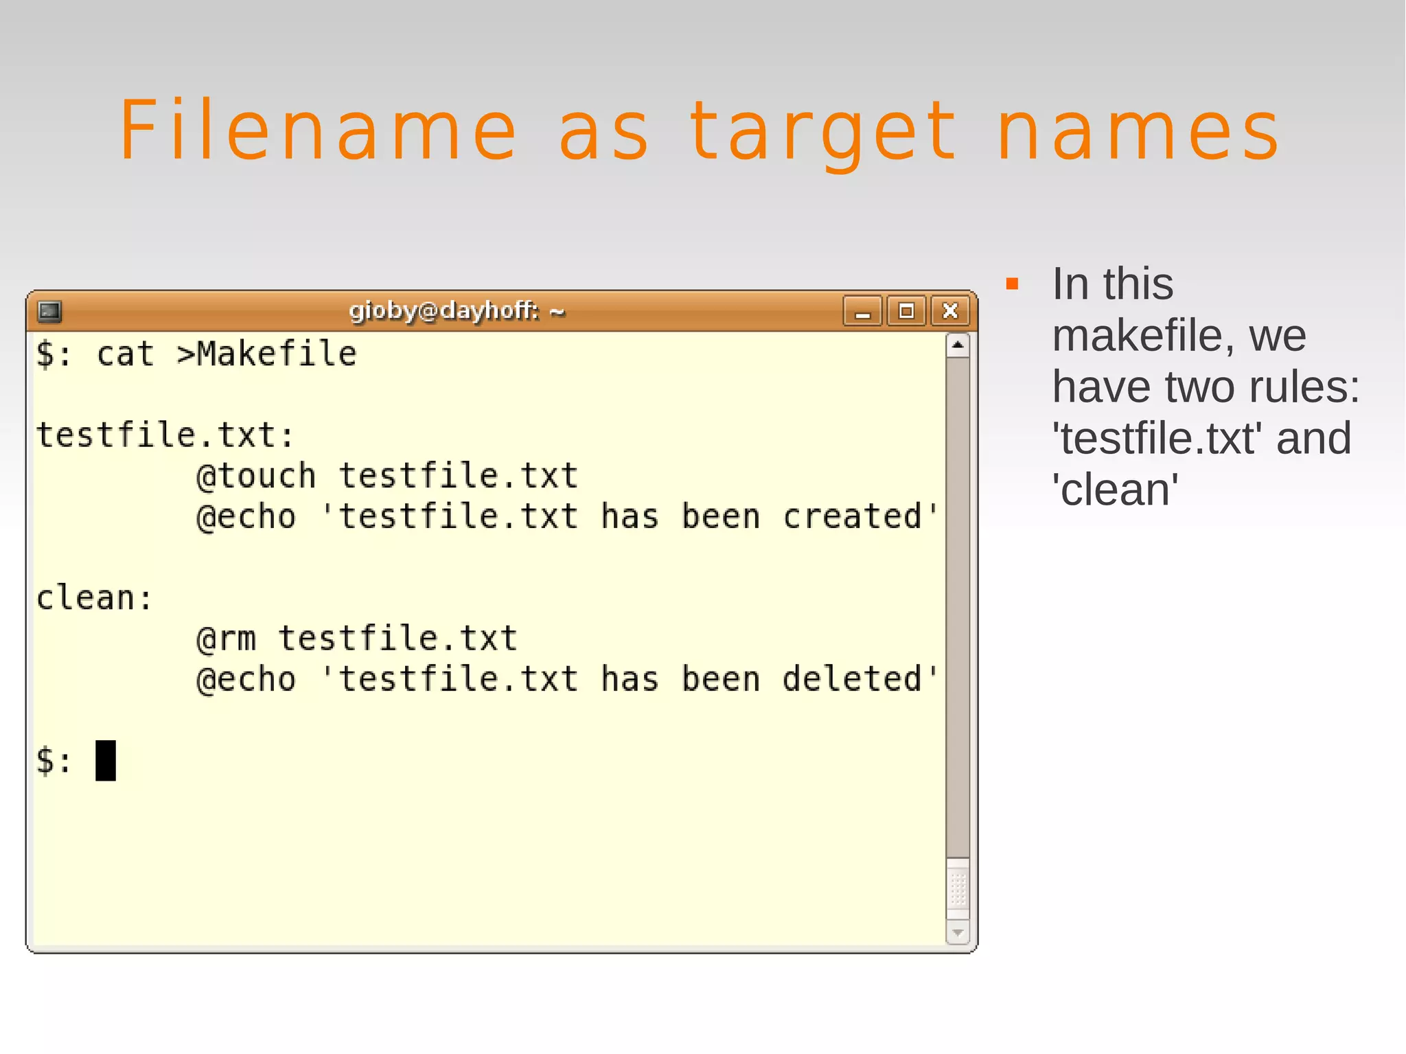
Task: Click the terminal icon in the title bar
Action: pos(49,312)
